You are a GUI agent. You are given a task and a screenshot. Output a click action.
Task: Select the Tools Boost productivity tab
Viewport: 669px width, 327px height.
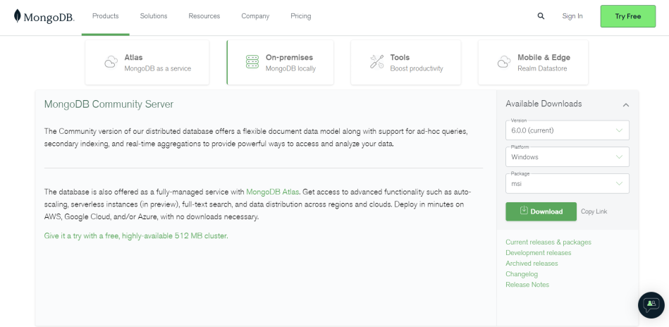tap(406, 62)
